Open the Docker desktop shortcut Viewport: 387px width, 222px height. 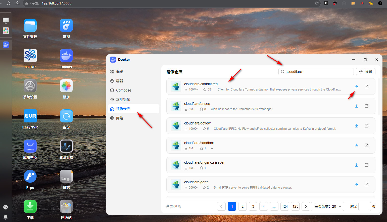tap(66, 56)
